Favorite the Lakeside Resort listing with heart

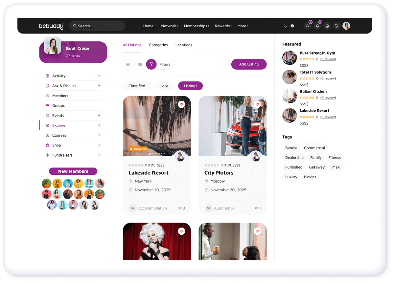(x=181, y=104)
